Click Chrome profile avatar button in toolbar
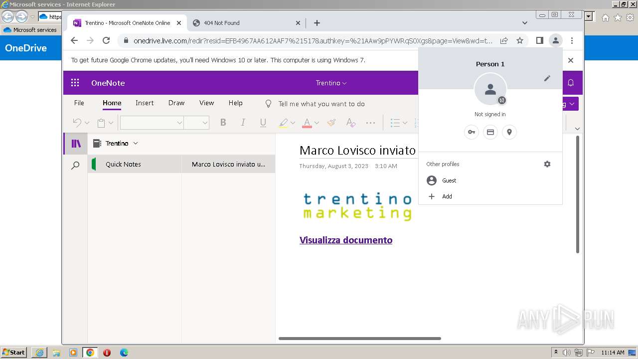 [x=555, y=40]
